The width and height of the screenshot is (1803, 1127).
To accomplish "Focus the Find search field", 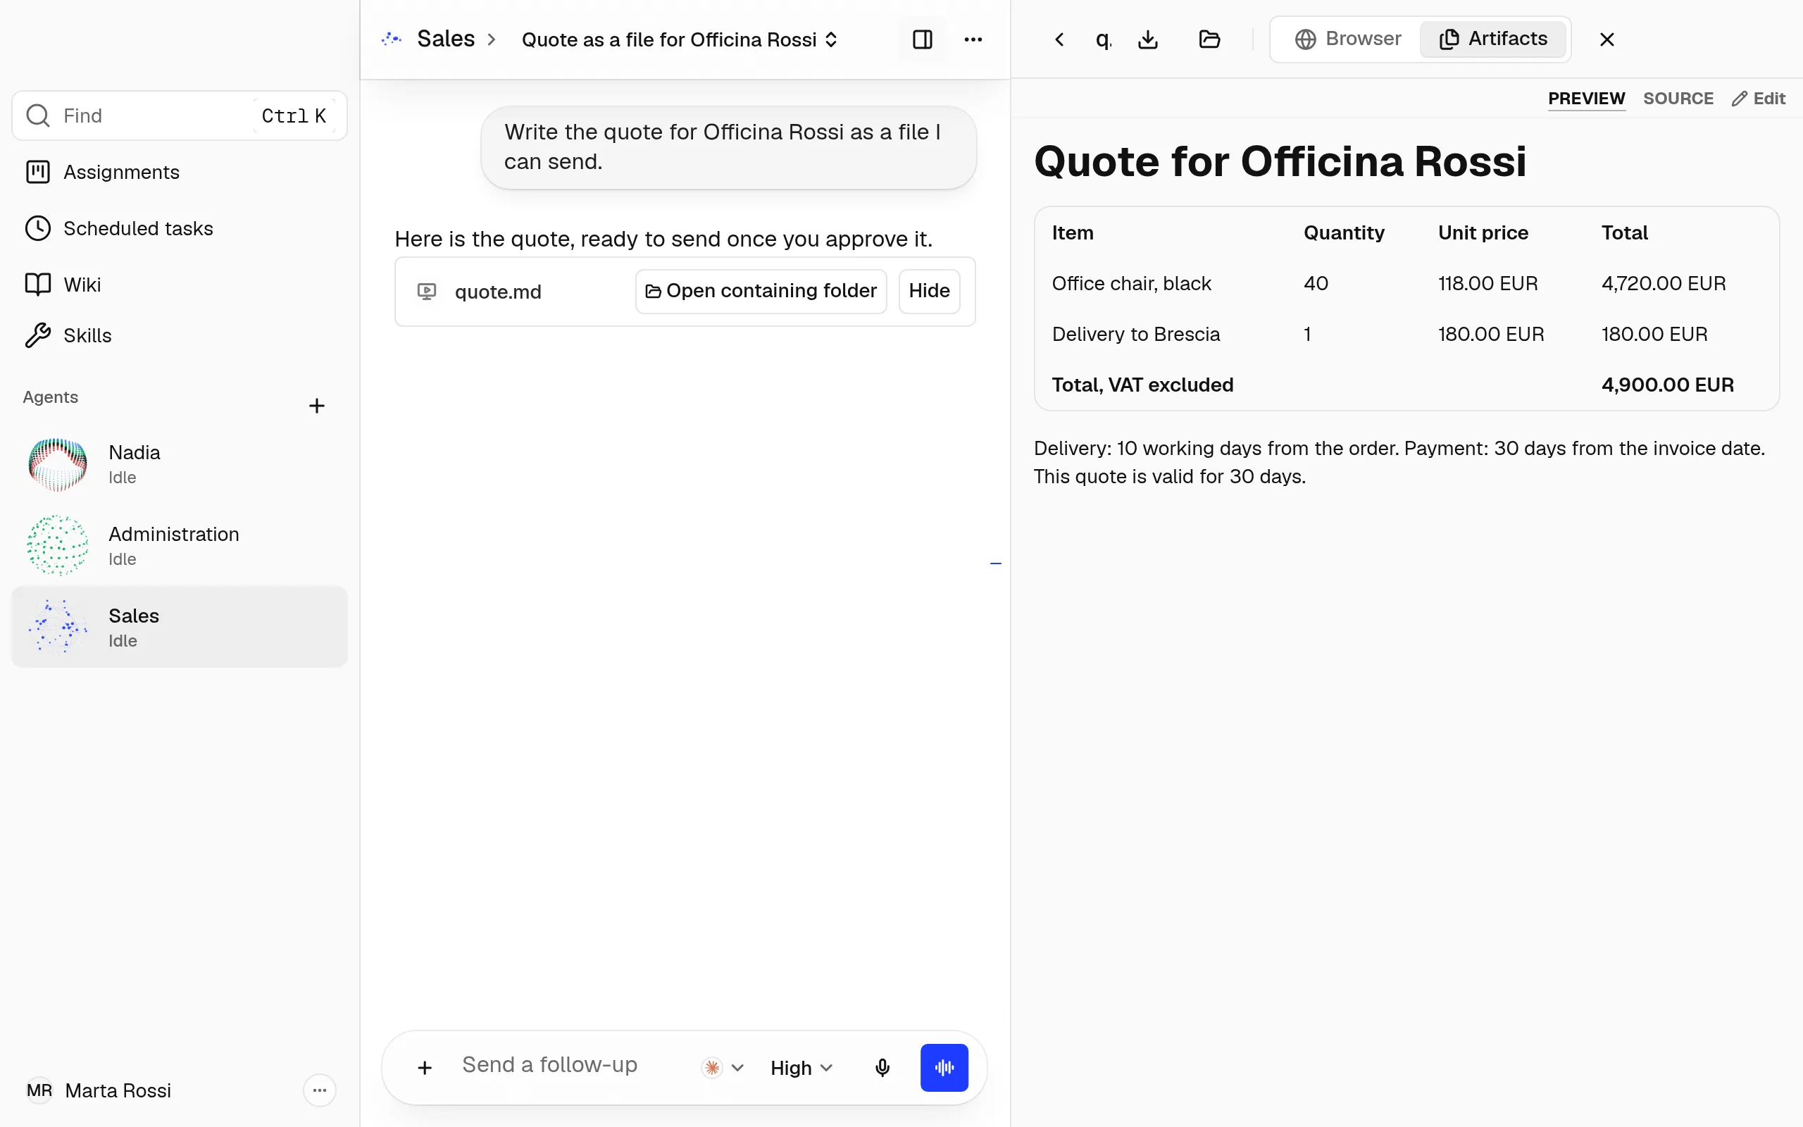I will [x=179, y=116].
